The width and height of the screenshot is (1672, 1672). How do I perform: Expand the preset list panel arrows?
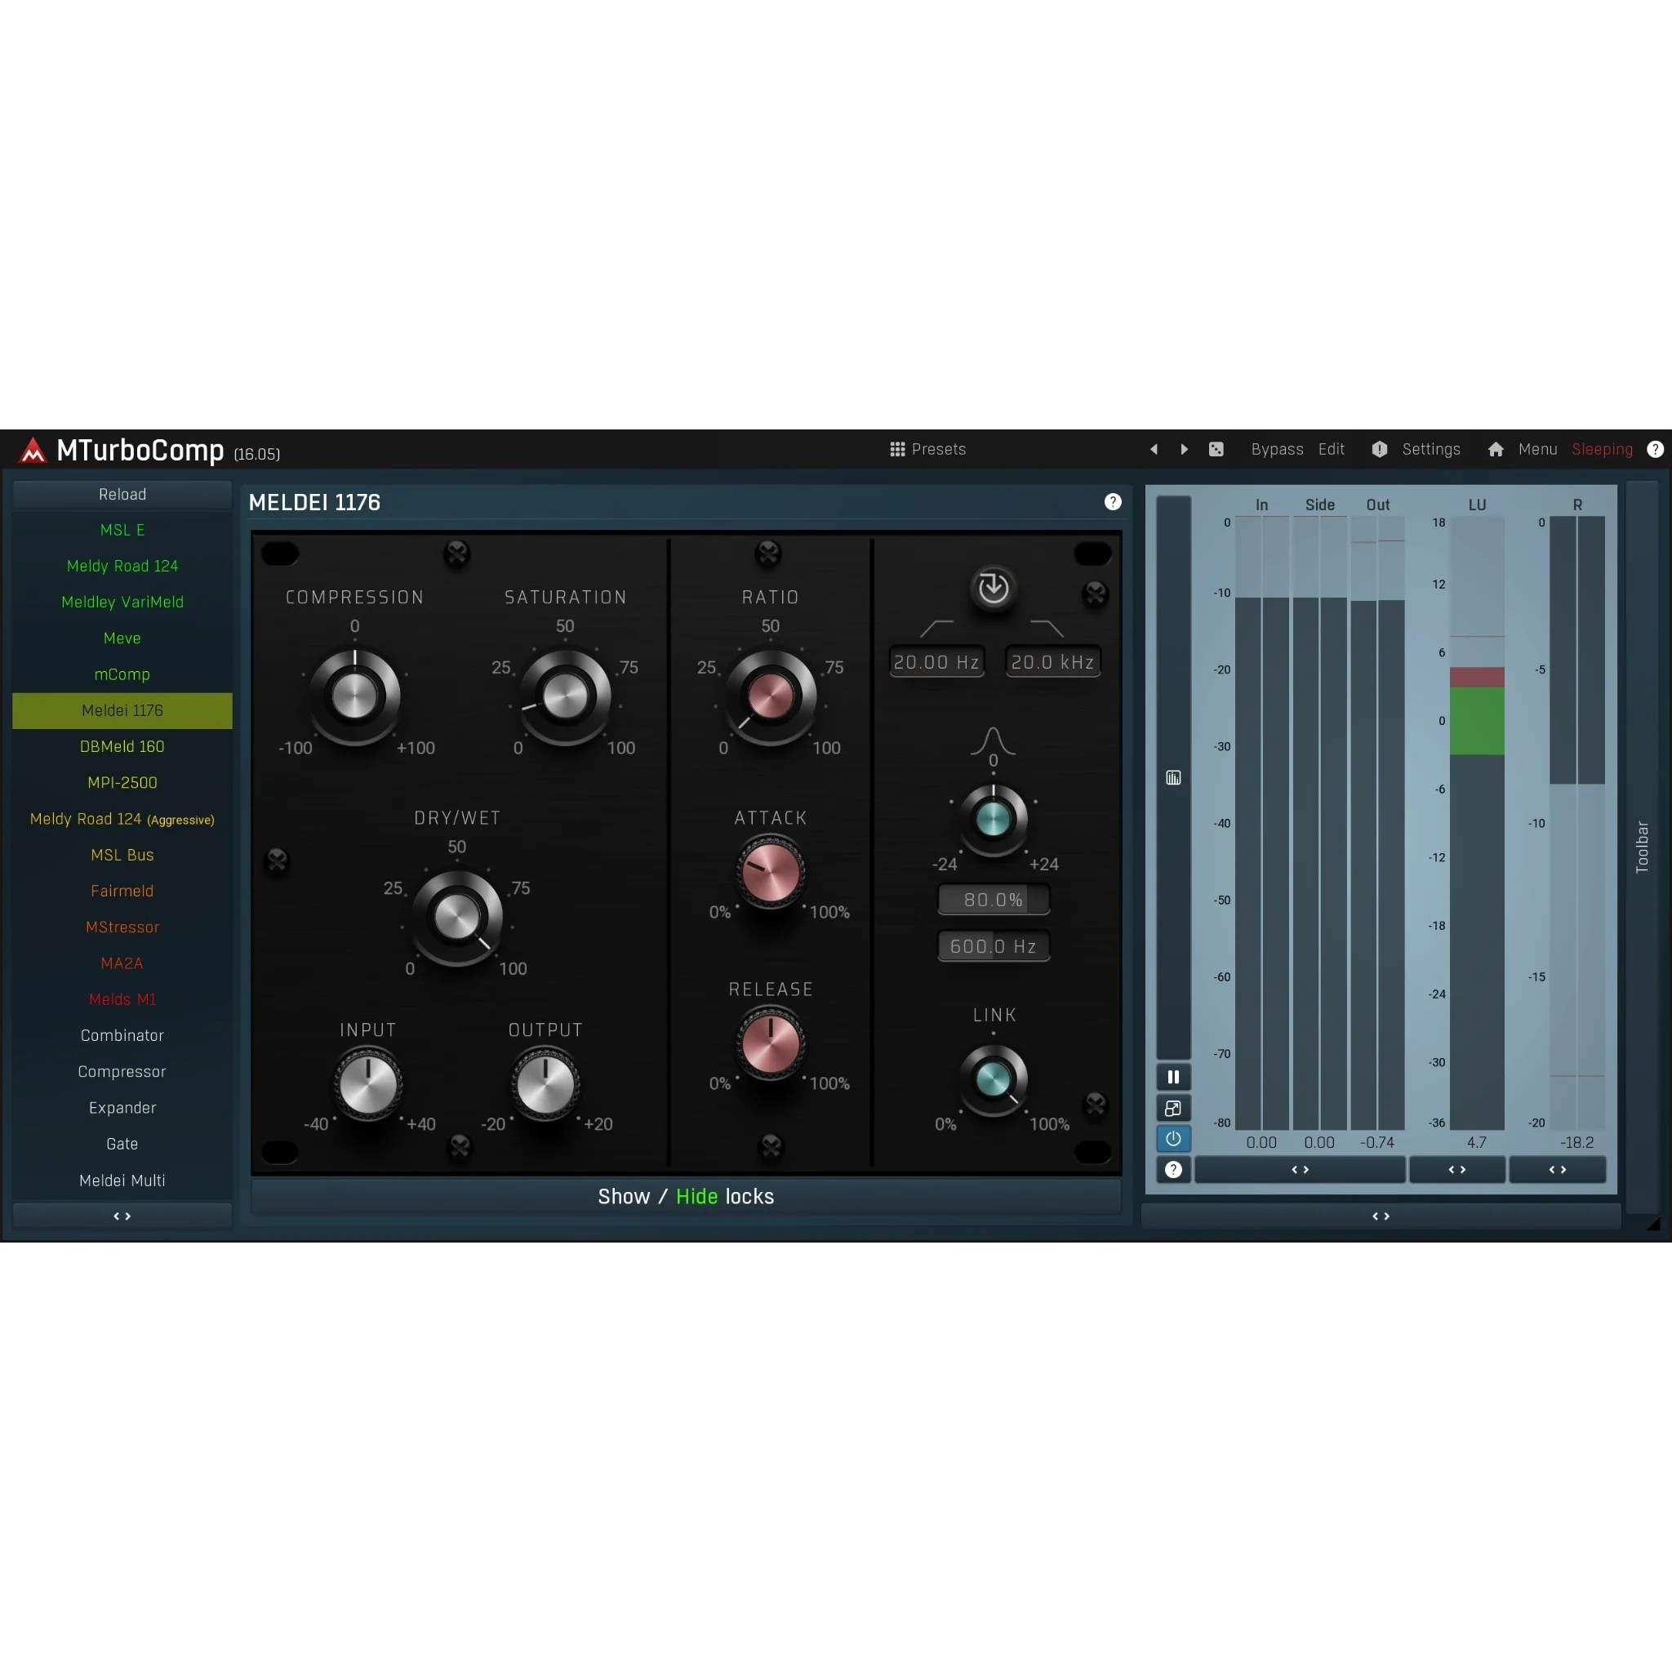pos(122,1216)
